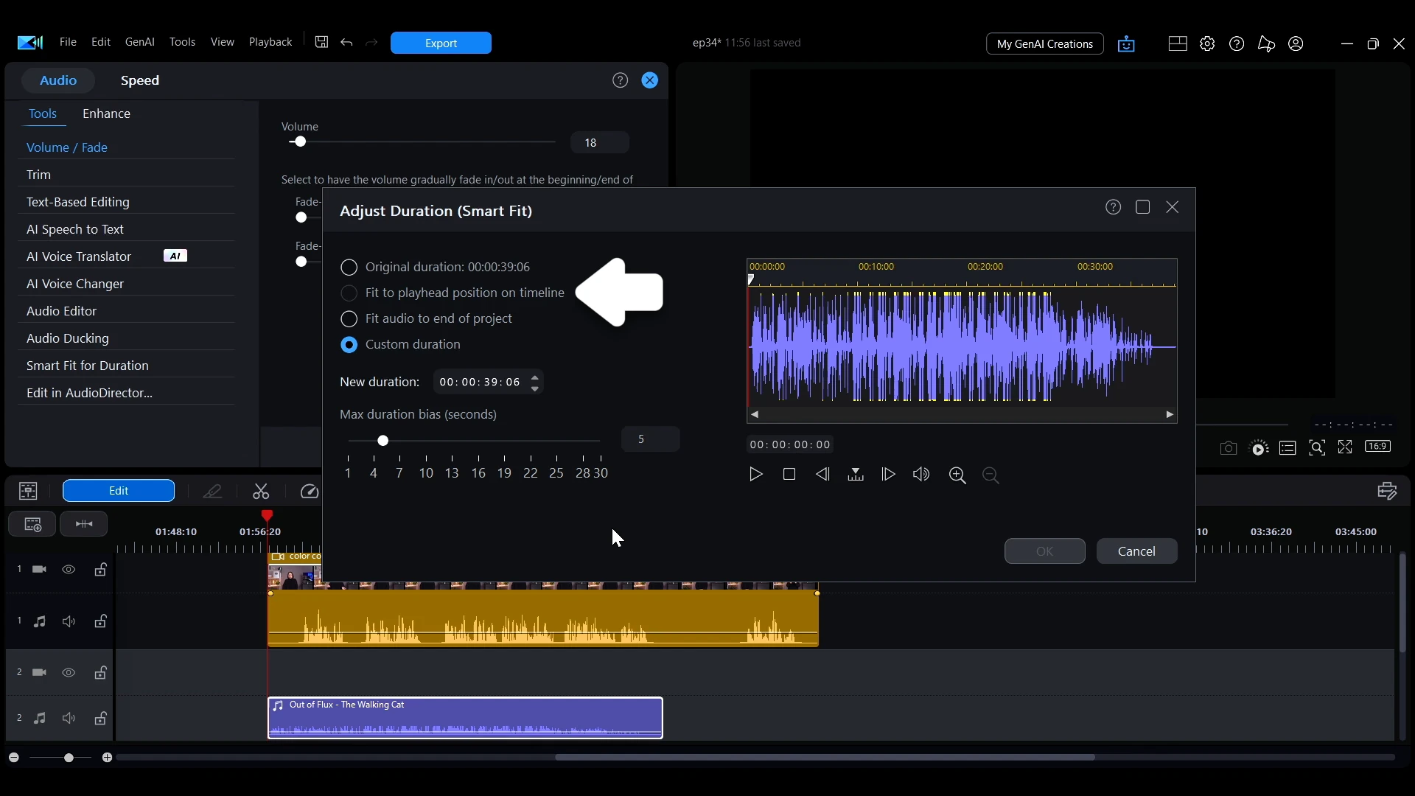Step to next frame in dialog
1415x796 pixels.
889,475
